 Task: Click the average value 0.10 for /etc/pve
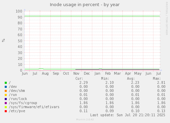(135, 111)
